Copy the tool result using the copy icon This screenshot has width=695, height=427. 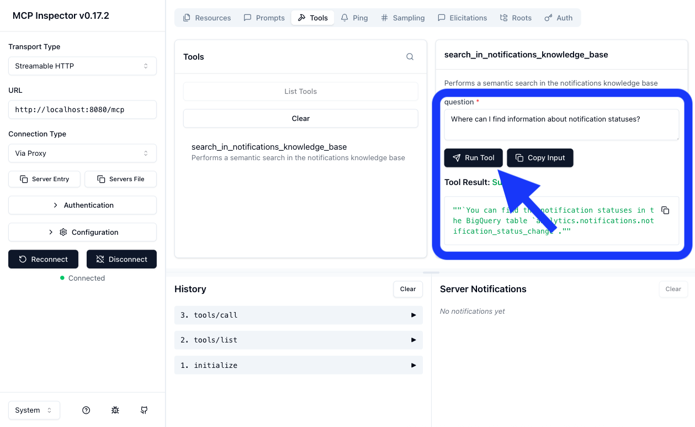(x=665, y=210)
